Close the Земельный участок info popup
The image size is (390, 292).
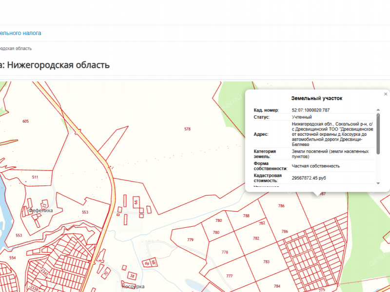[385, 93]
